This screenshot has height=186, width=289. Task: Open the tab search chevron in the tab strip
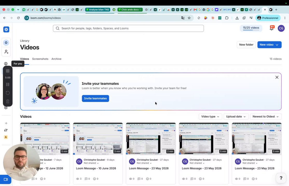18,10
